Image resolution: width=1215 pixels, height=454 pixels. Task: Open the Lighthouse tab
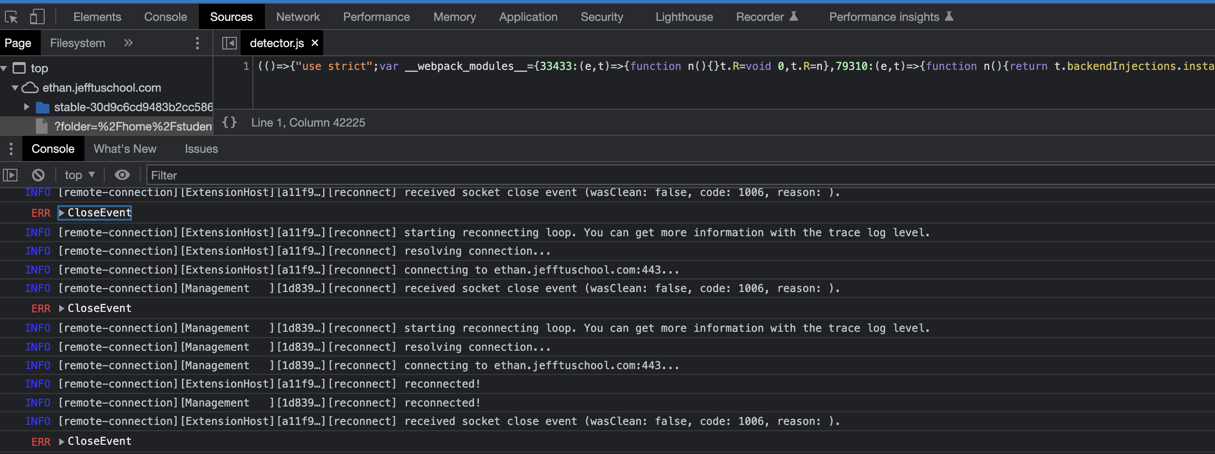click(684, 17)
